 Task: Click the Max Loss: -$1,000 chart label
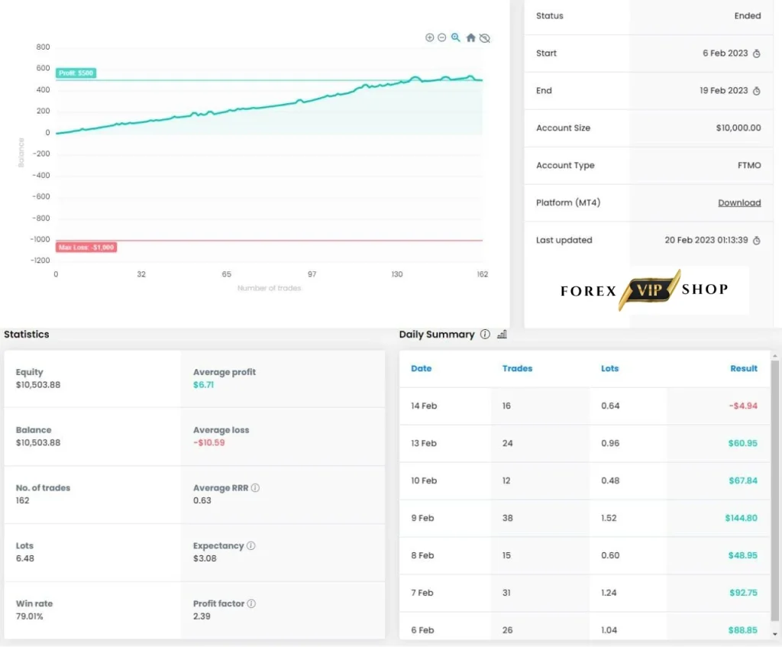(x=86, y=247)
